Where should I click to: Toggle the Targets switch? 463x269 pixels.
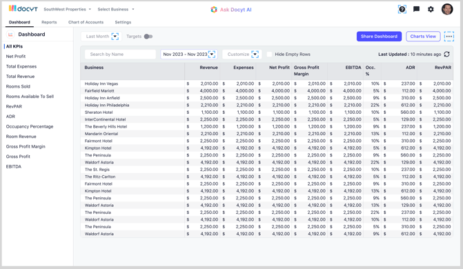148,37
